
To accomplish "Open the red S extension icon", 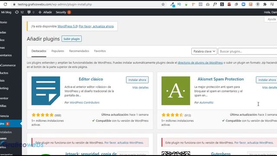I will [x=229, y=4].
